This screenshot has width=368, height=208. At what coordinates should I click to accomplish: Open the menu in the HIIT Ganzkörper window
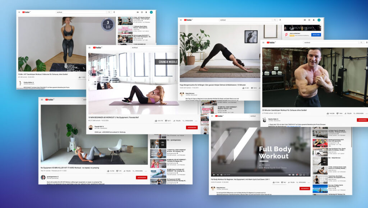(x=19, y=12)
